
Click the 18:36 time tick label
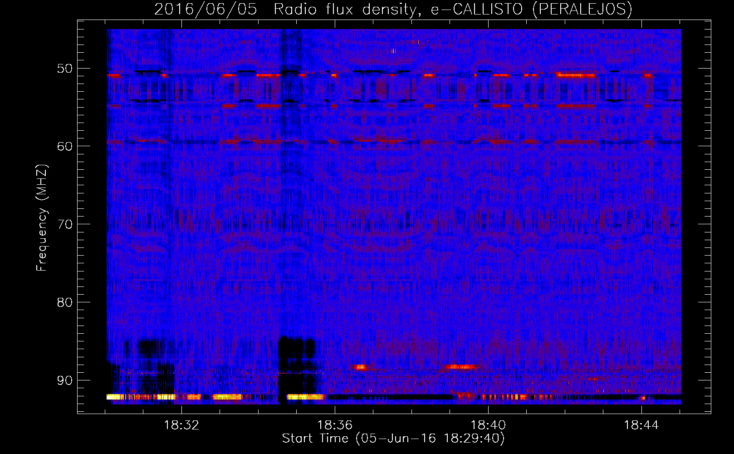(x=335, y=425)
